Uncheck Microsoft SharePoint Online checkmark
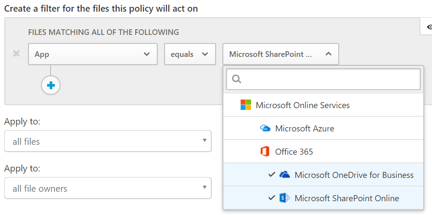The height and width of the screenshot is (215, 432). (x=271, y=198)
